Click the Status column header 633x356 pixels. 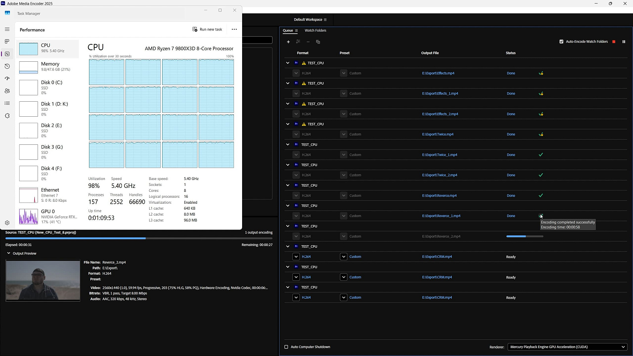click(x=510, y=53)
